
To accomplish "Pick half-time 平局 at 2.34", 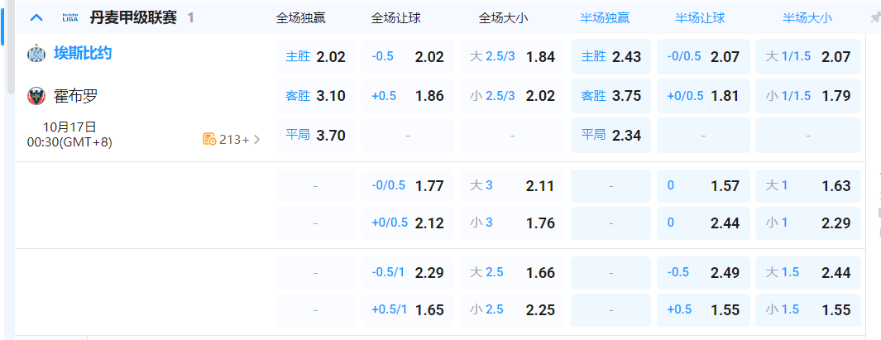I will click(x=610, y=135).
